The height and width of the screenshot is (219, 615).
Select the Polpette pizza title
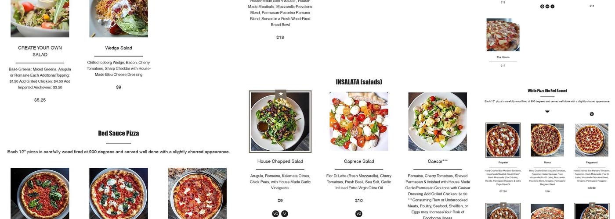pos(503,162)
